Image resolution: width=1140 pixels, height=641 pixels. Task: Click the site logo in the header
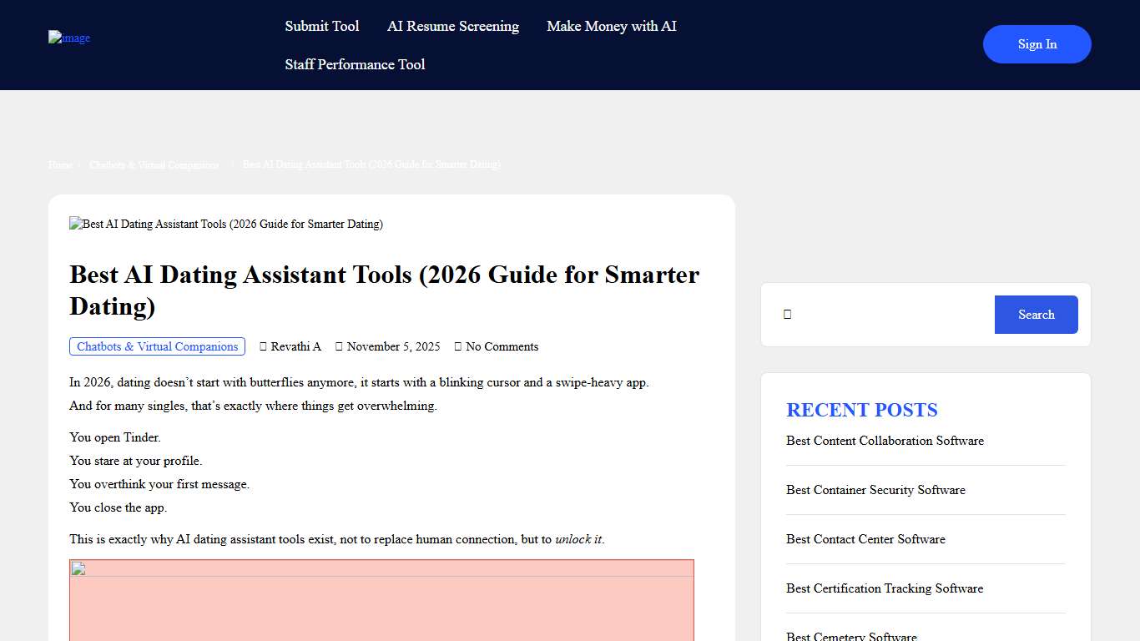(68, 37)
